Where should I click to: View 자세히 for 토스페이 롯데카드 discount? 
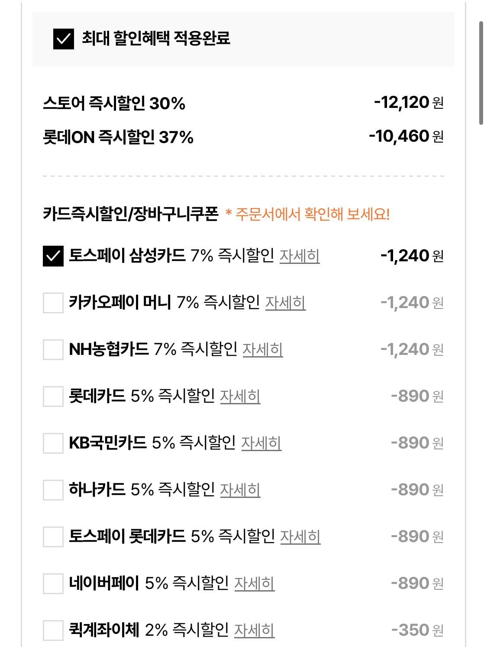[x=300, y=536]
